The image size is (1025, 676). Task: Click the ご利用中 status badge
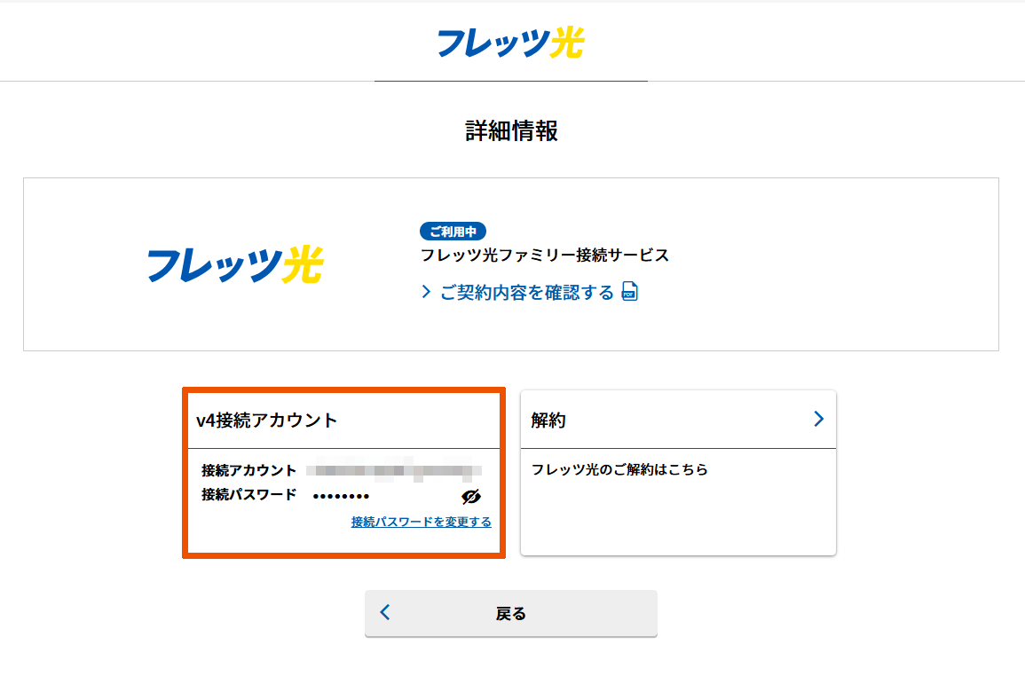click(x=453, y=232)
